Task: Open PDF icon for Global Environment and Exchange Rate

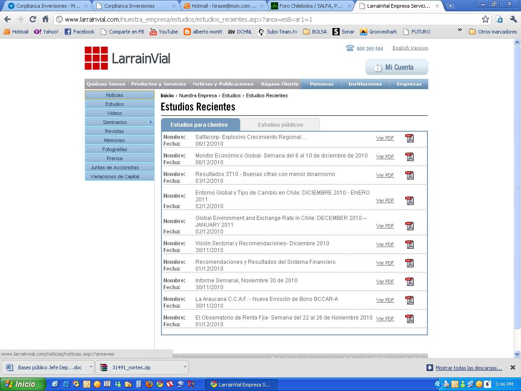Action: 410,226
